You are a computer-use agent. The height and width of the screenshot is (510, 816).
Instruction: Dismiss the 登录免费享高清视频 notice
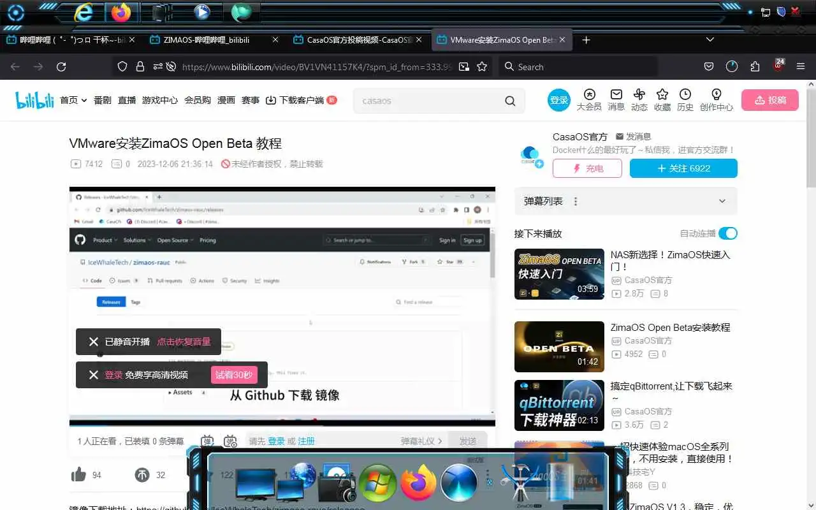[94, 375]
